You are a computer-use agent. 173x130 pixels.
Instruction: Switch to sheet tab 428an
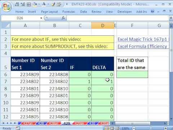pos(54,123)
